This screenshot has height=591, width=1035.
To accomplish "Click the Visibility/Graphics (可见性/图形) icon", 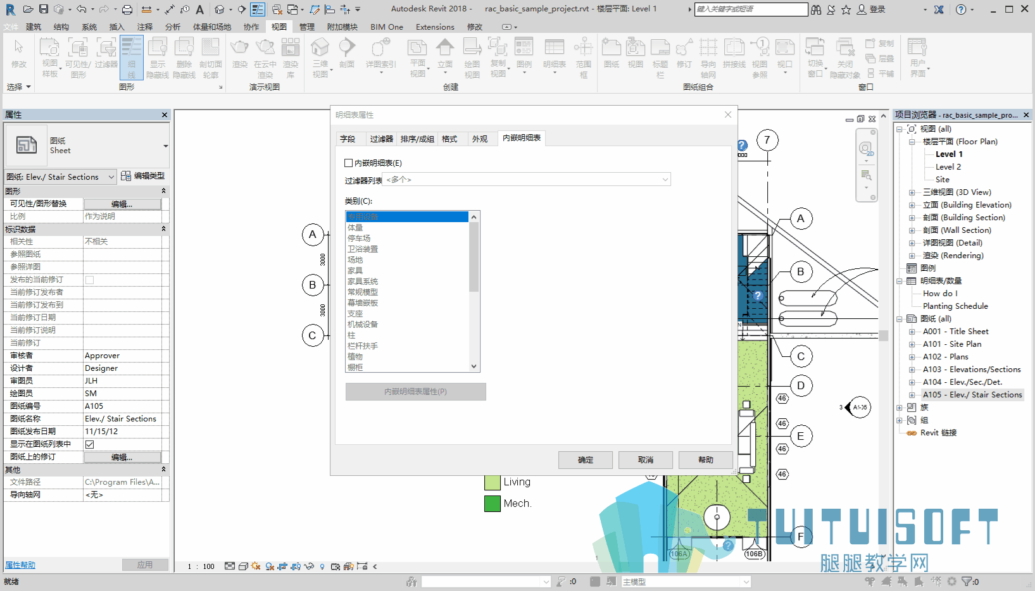I will (78, 58).
